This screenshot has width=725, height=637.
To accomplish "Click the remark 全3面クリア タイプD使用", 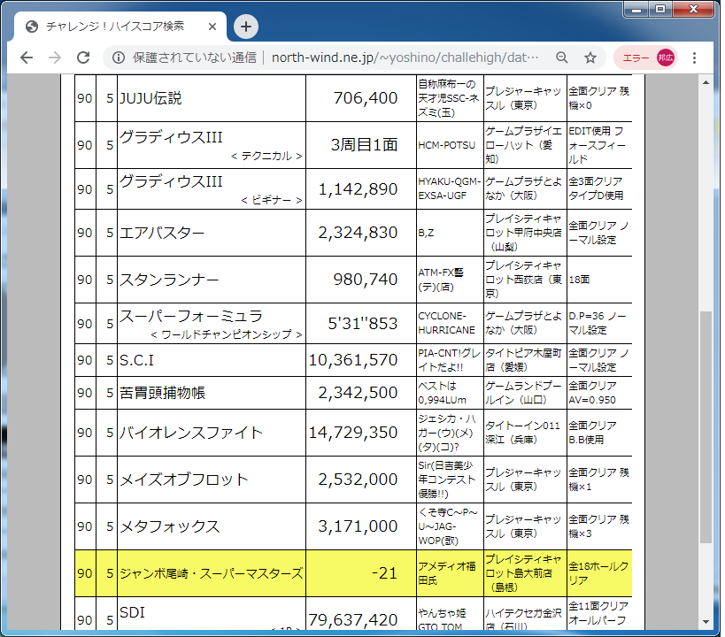I will [596, 188].
